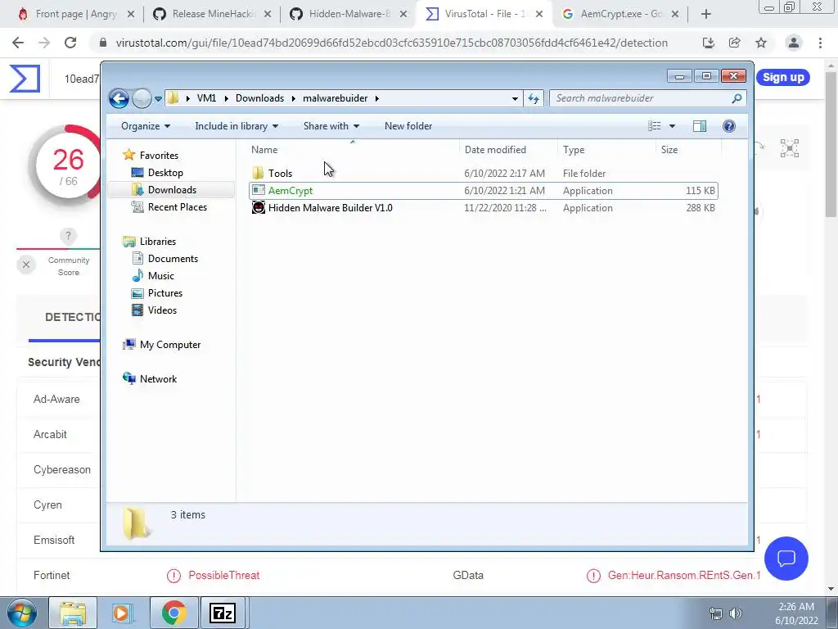The height and width of the screenshot is (629, 838).
Task: Sort files by Date modified column
Action: point(508,150)
